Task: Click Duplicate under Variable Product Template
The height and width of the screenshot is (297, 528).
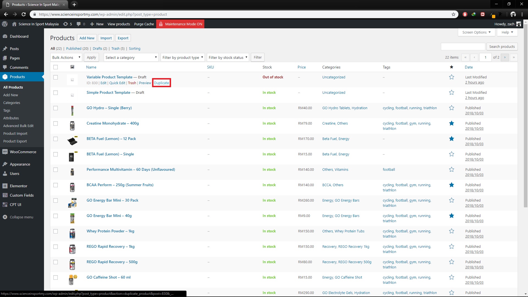Action: click(161, 83)
